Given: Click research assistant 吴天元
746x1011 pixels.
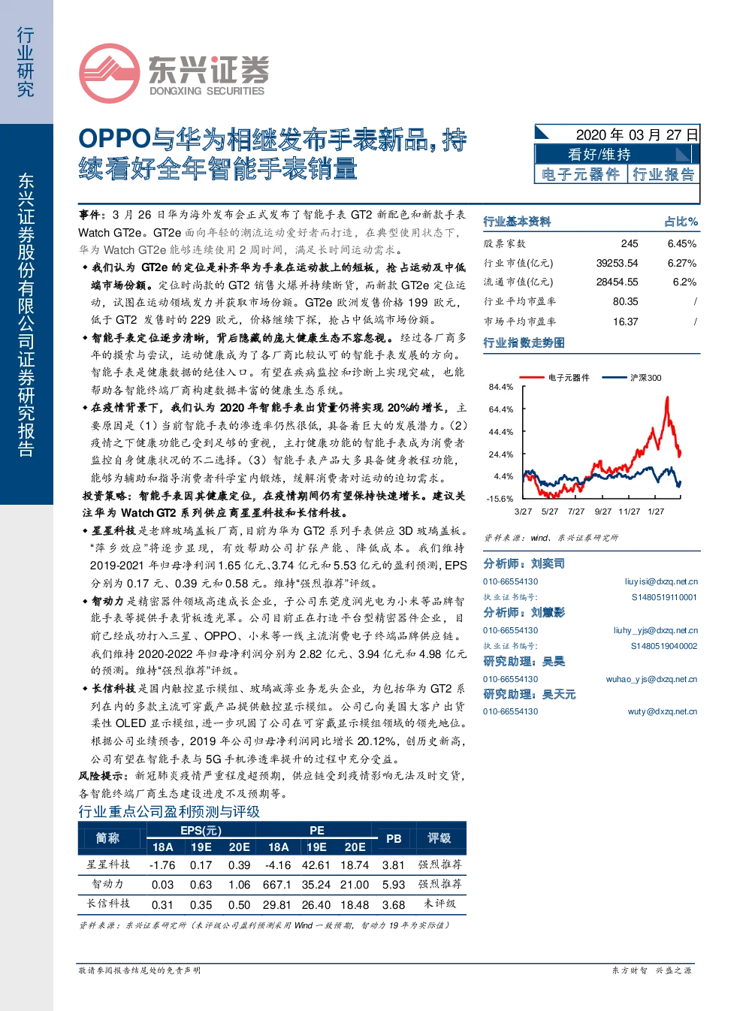Looking at the screenshot, I should [x=559, y=694].
